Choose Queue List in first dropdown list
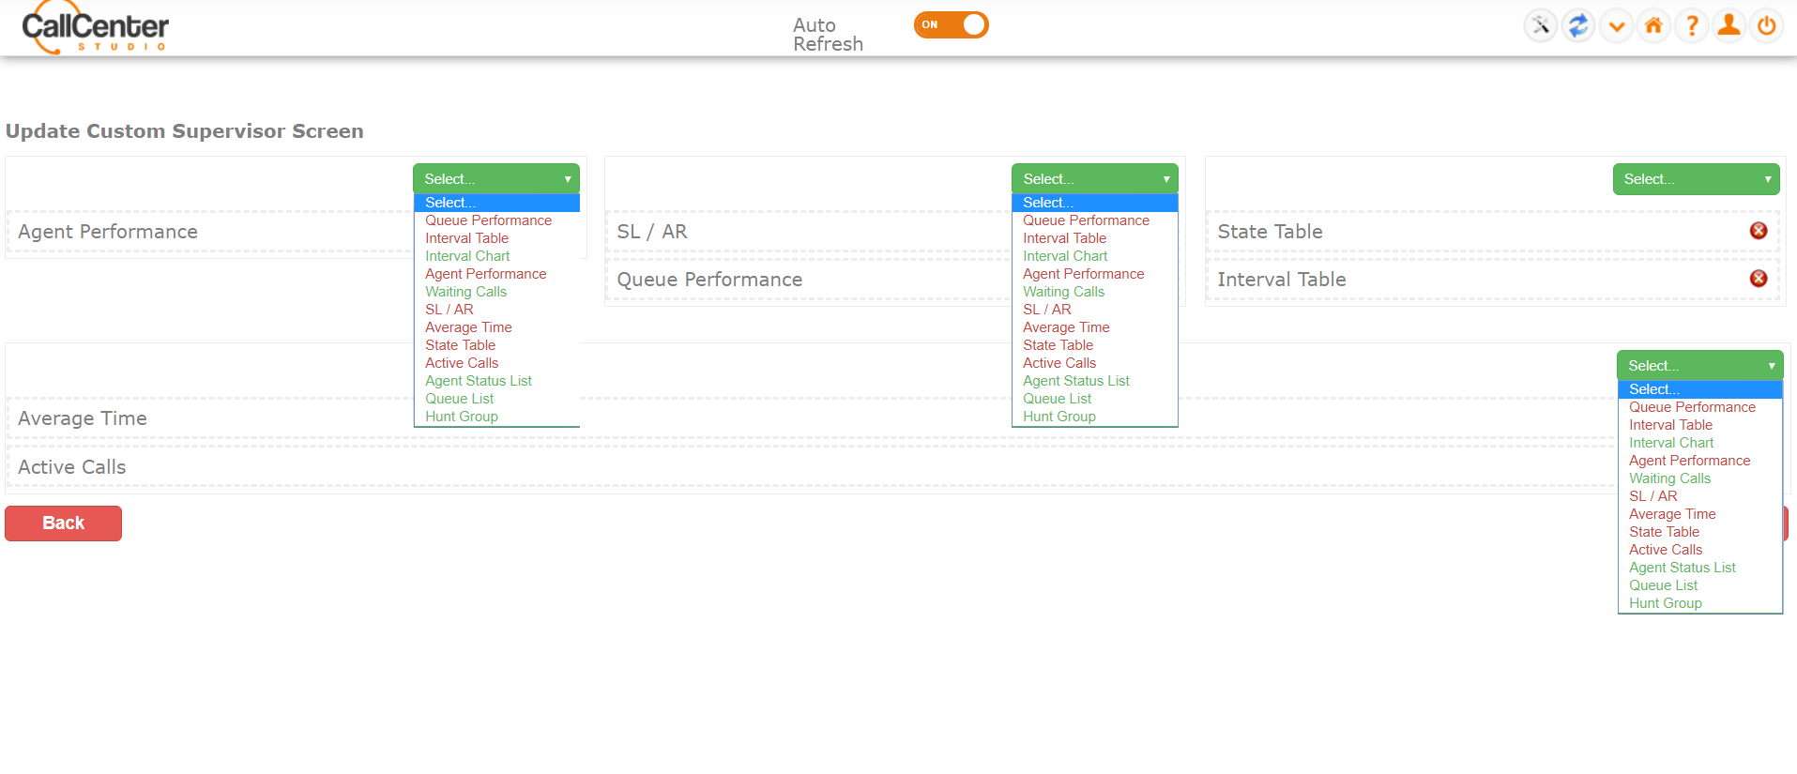 (496, 399)
